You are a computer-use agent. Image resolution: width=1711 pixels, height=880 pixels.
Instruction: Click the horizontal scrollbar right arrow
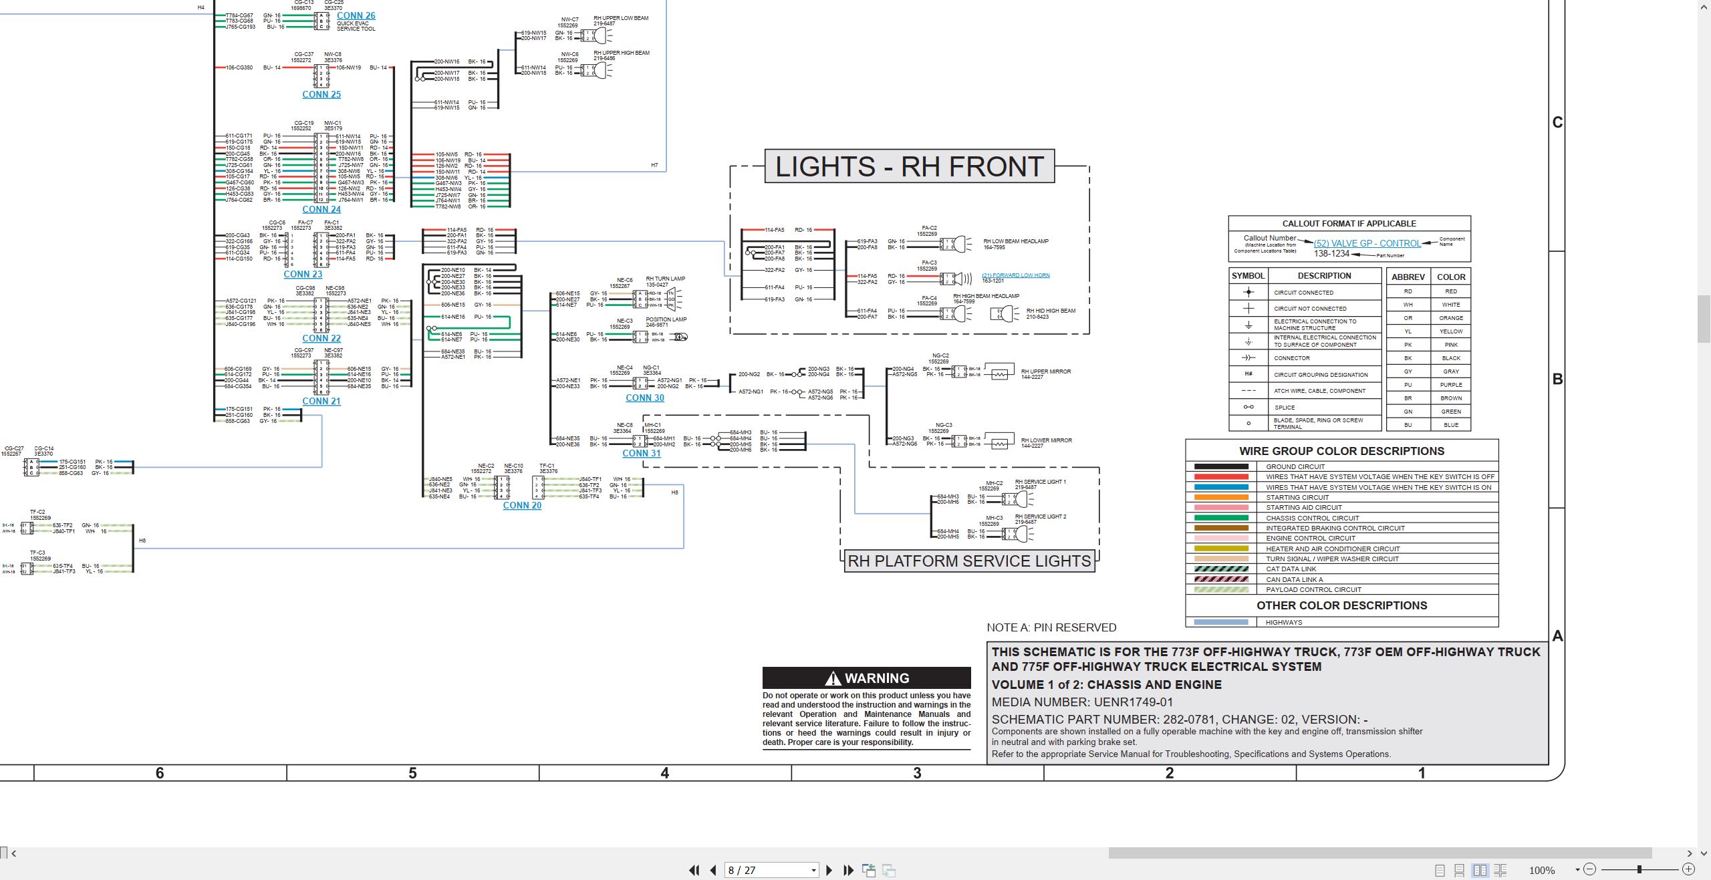click(1690, 853)
